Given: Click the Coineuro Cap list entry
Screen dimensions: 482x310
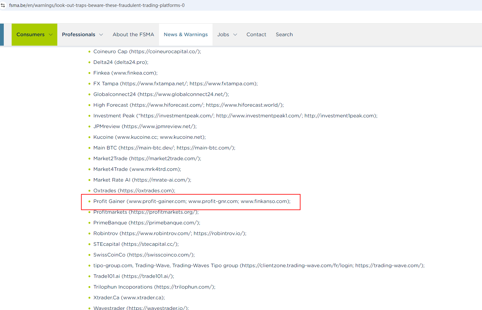Looking at the screenshot, I should click(147, 52).
